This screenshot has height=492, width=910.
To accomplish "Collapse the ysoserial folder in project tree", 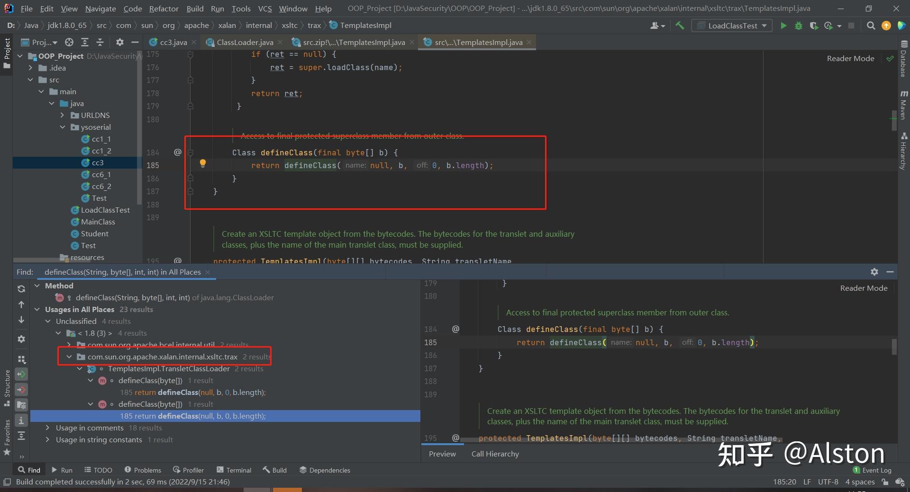I will (x=63, y=127).
